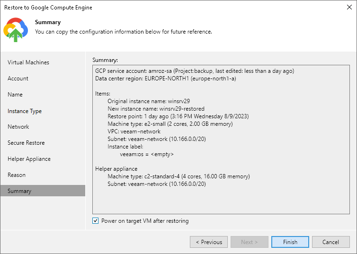
Task: Switch to the Instance Type step
Action: click(25, 111)
